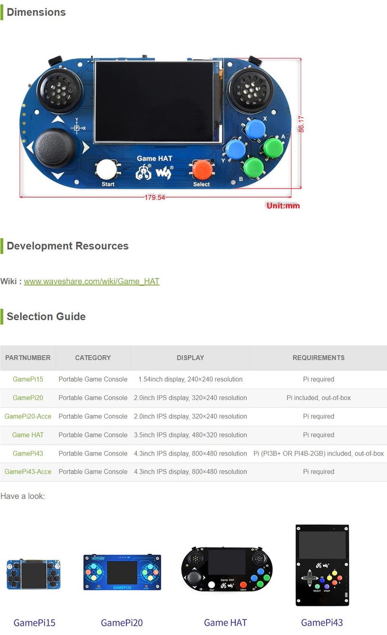Image resolution: width=387 pixels, height=635 pixels.
Task: Select the GamePi43-Acce part number link
Action: coord(28,471)
